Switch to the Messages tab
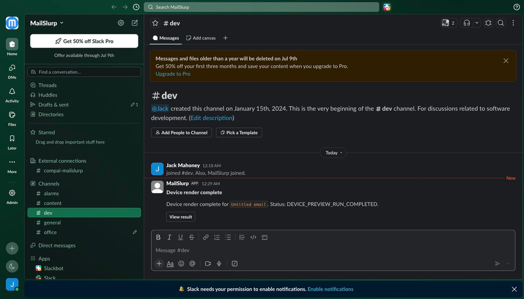 166,38
